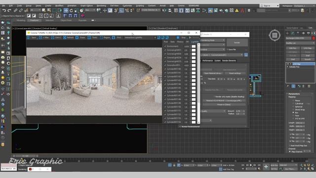The image size is (316, 178).
Task: Activate the Select and Link chain icon
Action: (15, 10)
